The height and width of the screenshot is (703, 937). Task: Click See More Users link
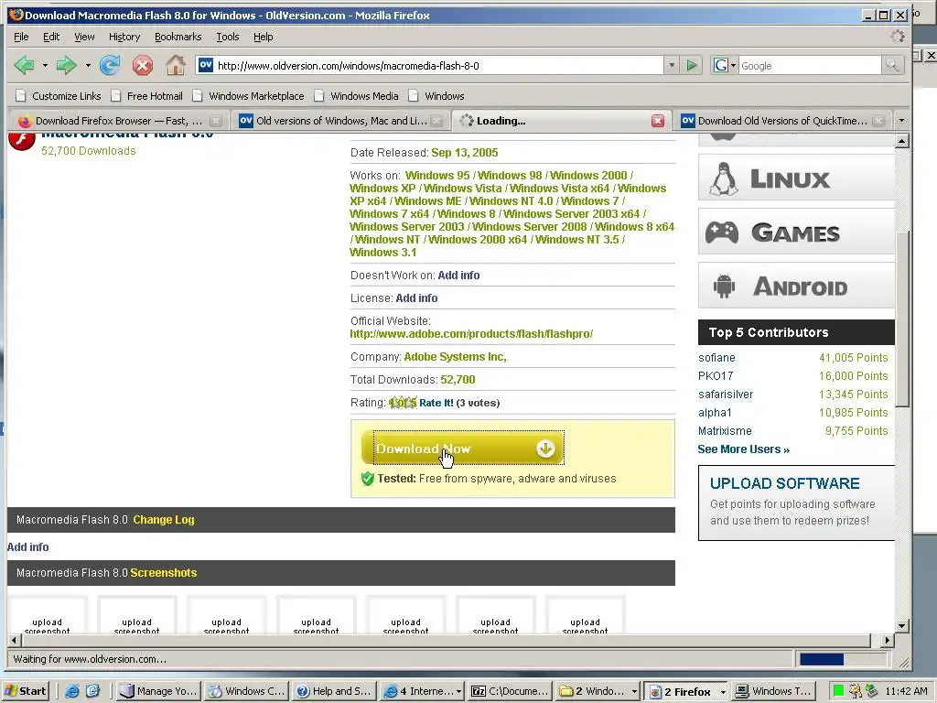(743, 449)
